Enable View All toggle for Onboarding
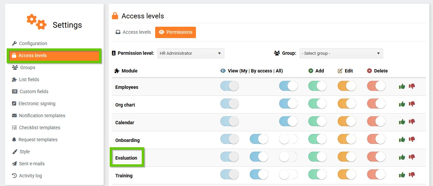 pos(288,139)
